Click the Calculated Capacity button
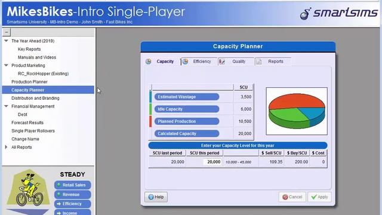The height and width of the screenshot is (215, 382). [187, 134]
